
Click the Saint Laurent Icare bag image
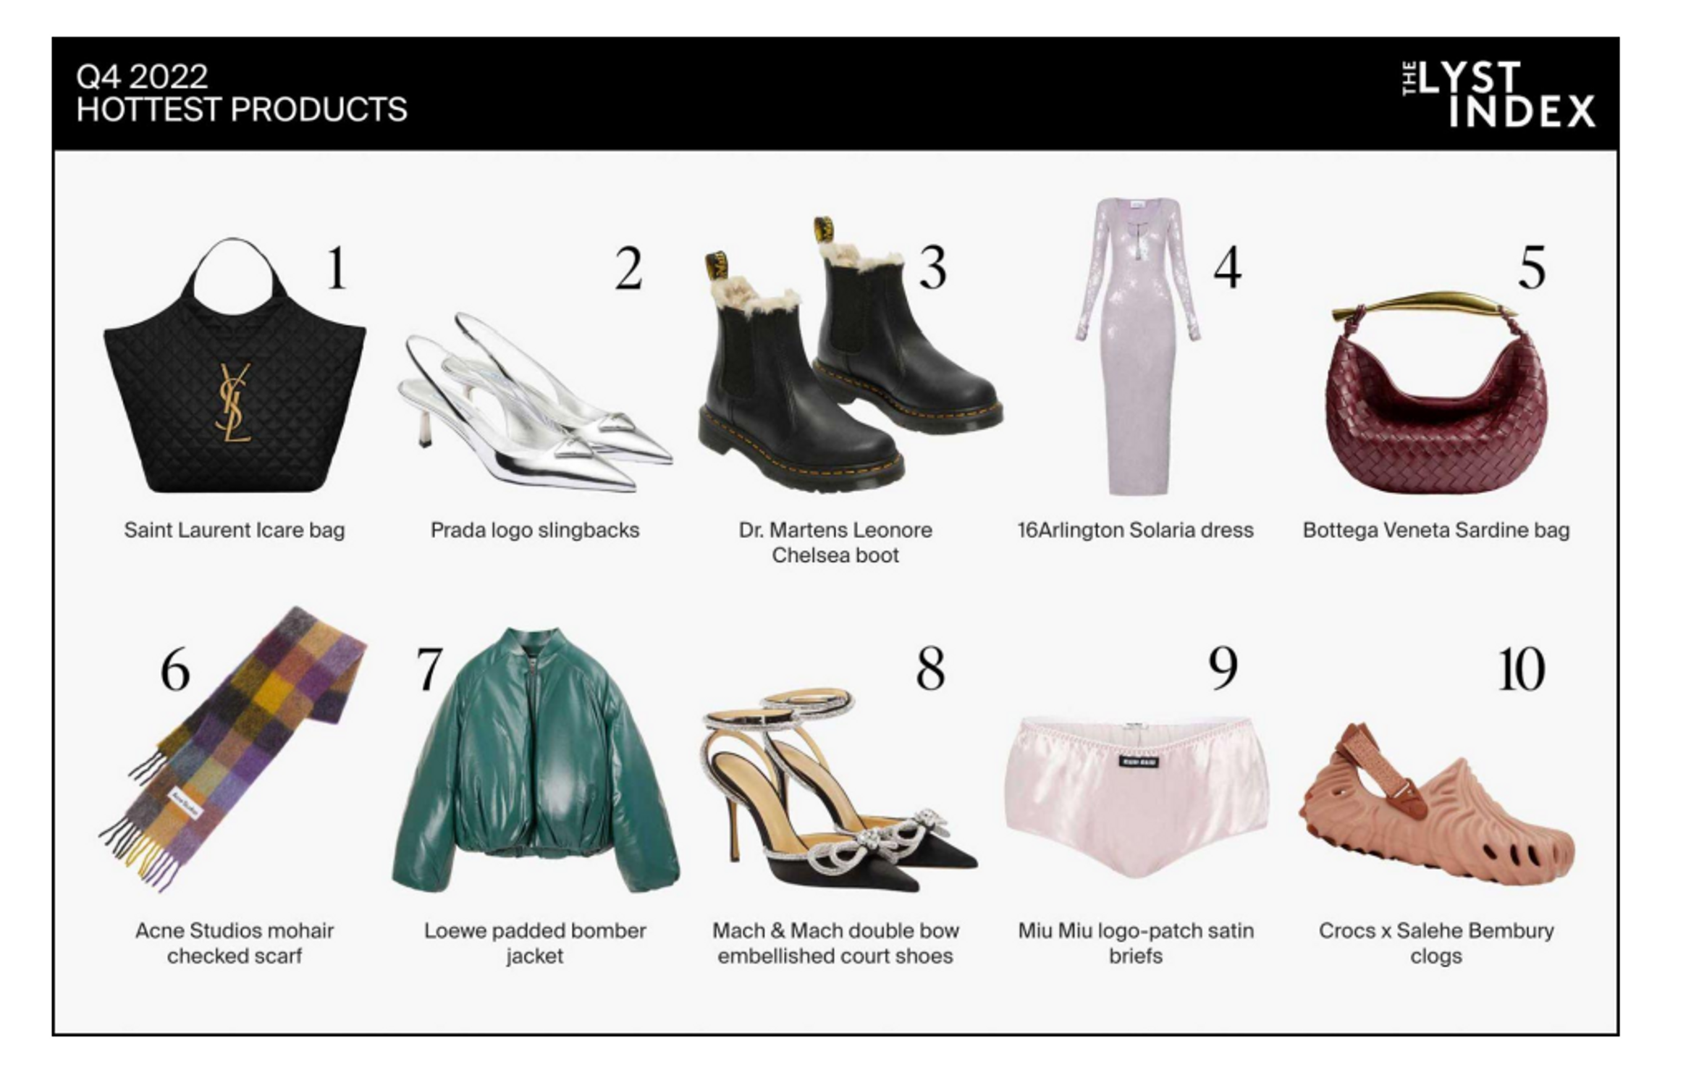[235, 365]
